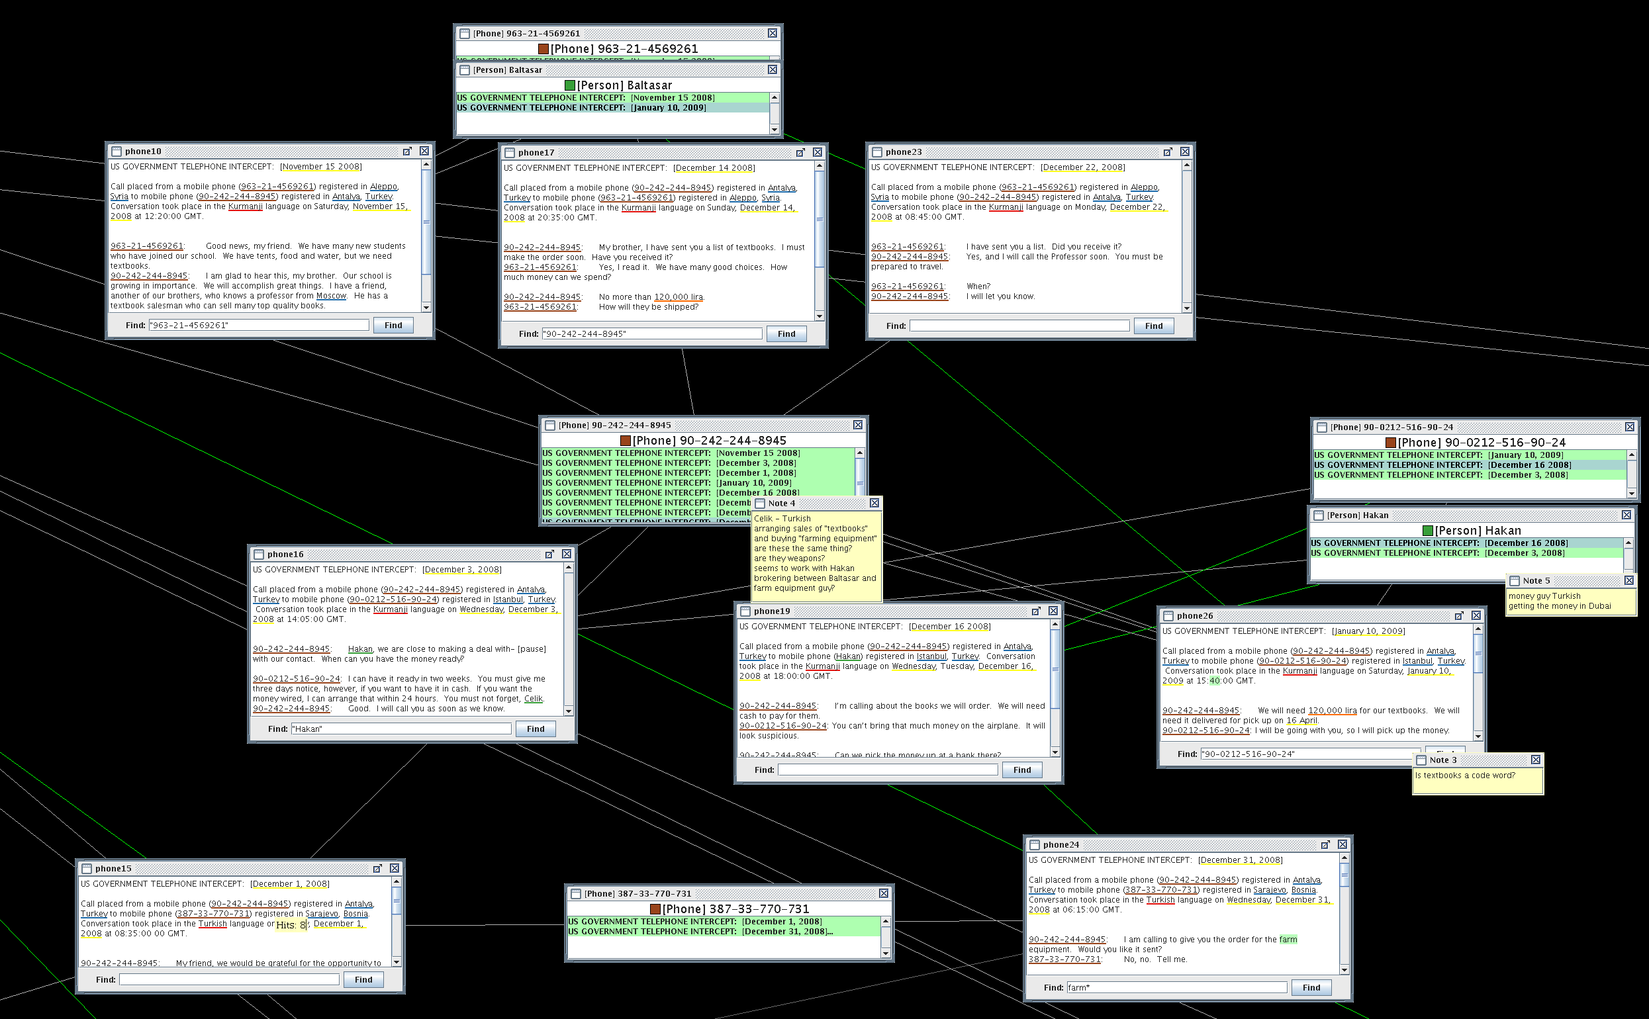Click scroll-down arrow in Baltasar intercept list

[x=774, y=130]
